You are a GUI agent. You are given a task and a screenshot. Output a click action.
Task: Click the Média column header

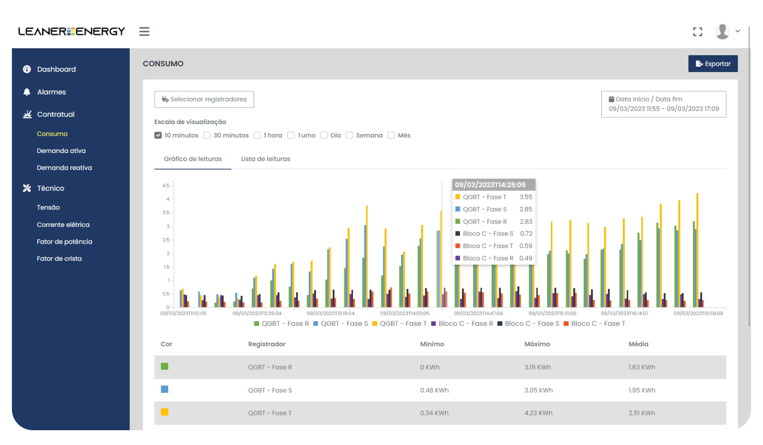[638, 344]
